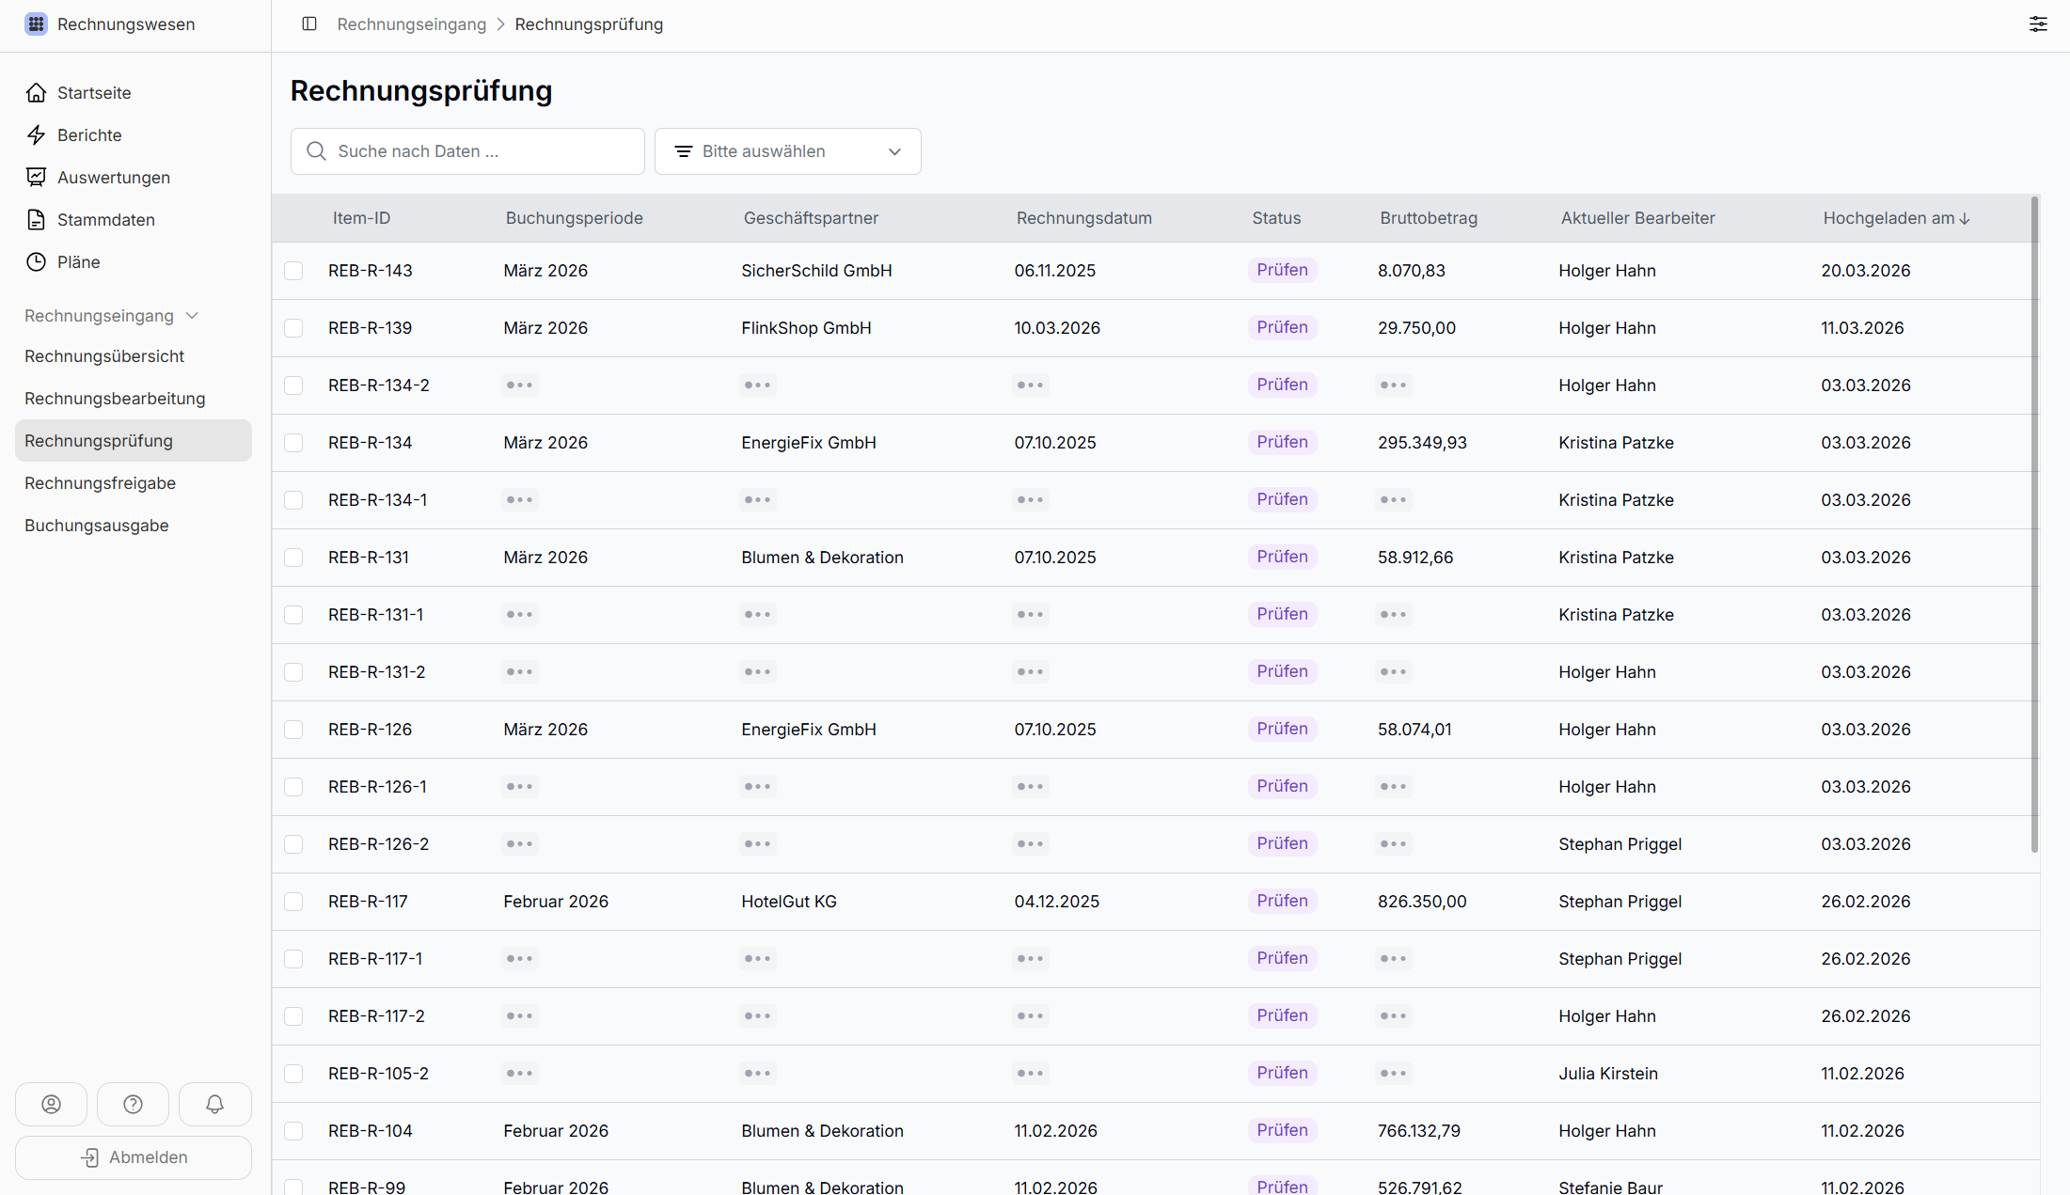Open the help question mark icon

point(133,1104)
